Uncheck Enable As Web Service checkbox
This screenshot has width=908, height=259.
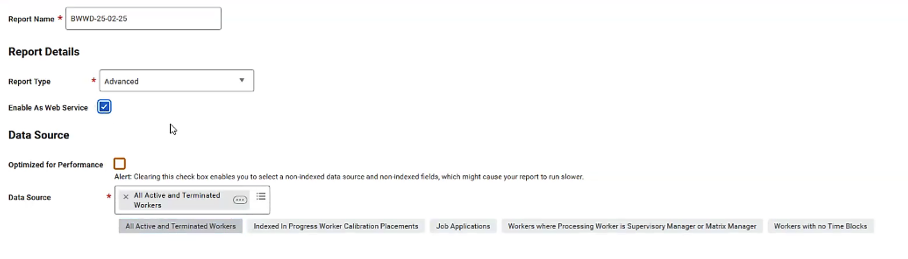pos(104,107)
